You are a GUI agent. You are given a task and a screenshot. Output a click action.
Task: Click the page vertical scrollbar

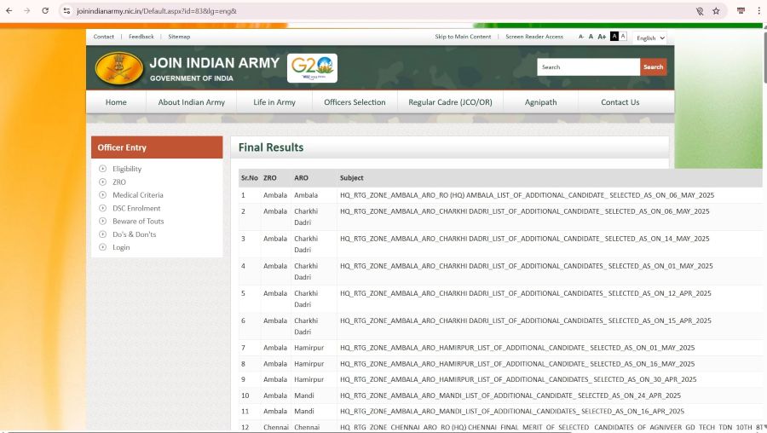764,57
